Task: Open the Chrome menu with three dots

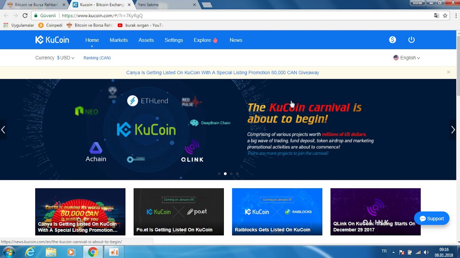Action: coord(456,15)
